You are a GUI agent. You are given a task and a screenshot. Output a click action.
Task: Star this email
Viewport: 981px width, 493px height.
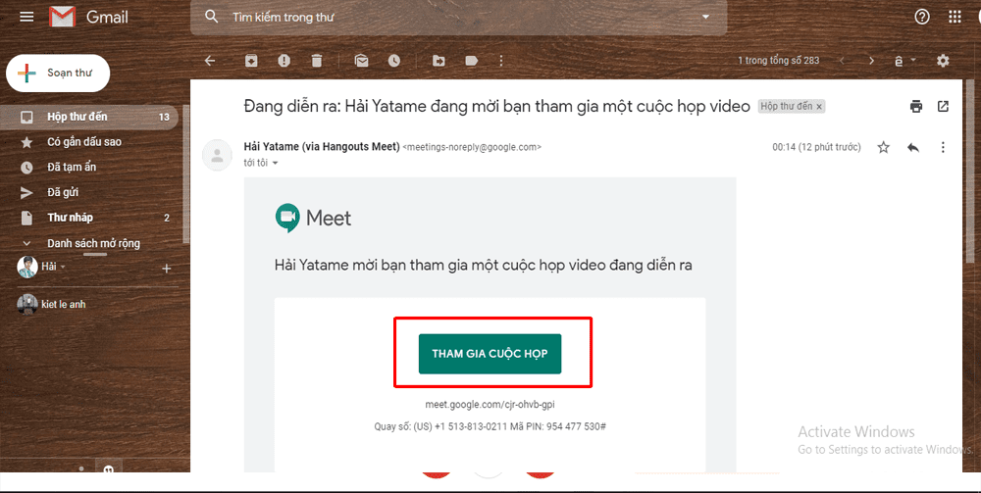884,147
